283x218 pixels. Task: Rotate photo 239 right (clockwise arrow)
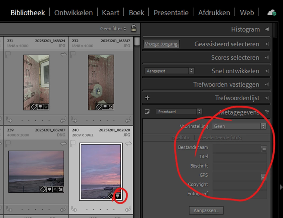63,209
